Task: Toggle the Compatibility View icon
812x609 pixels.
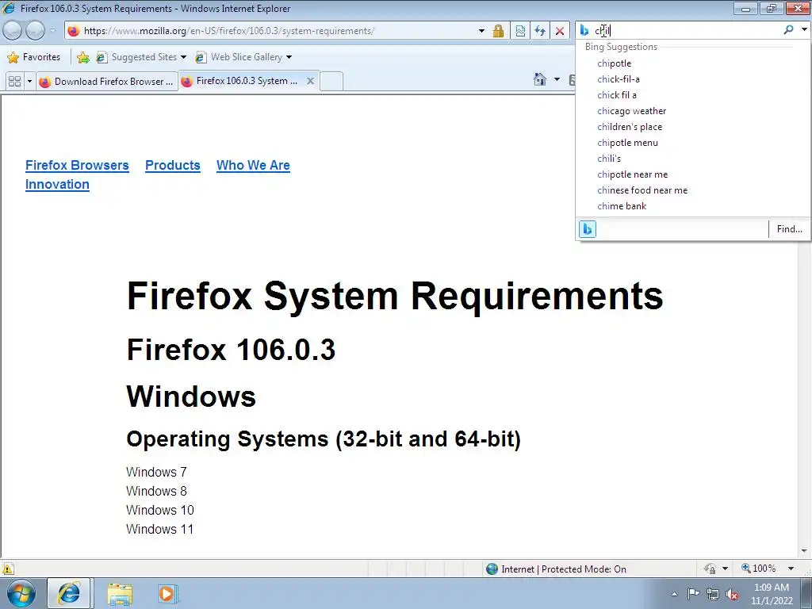Action: [520, 31]
